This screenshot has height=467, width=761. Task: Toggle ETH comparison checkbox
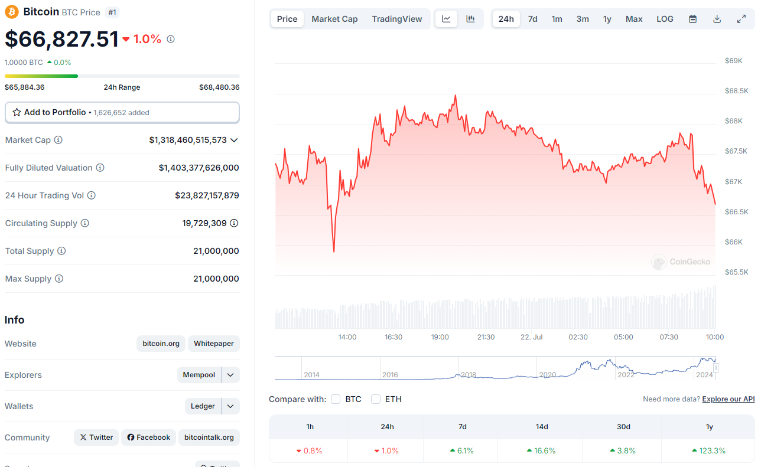pyautogui.click(x=376, y=399)
